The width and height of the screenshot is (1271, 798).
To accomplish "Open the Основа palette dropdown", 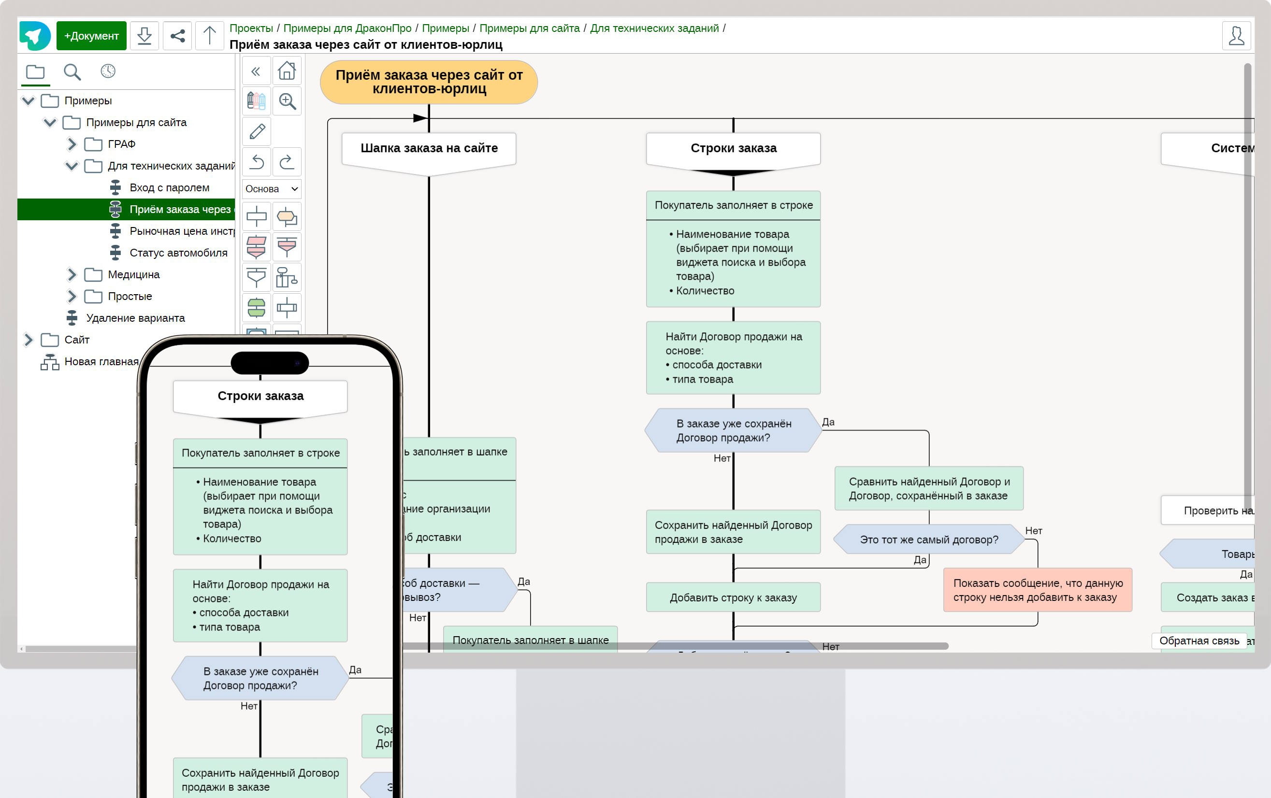I will coord(272,189).
